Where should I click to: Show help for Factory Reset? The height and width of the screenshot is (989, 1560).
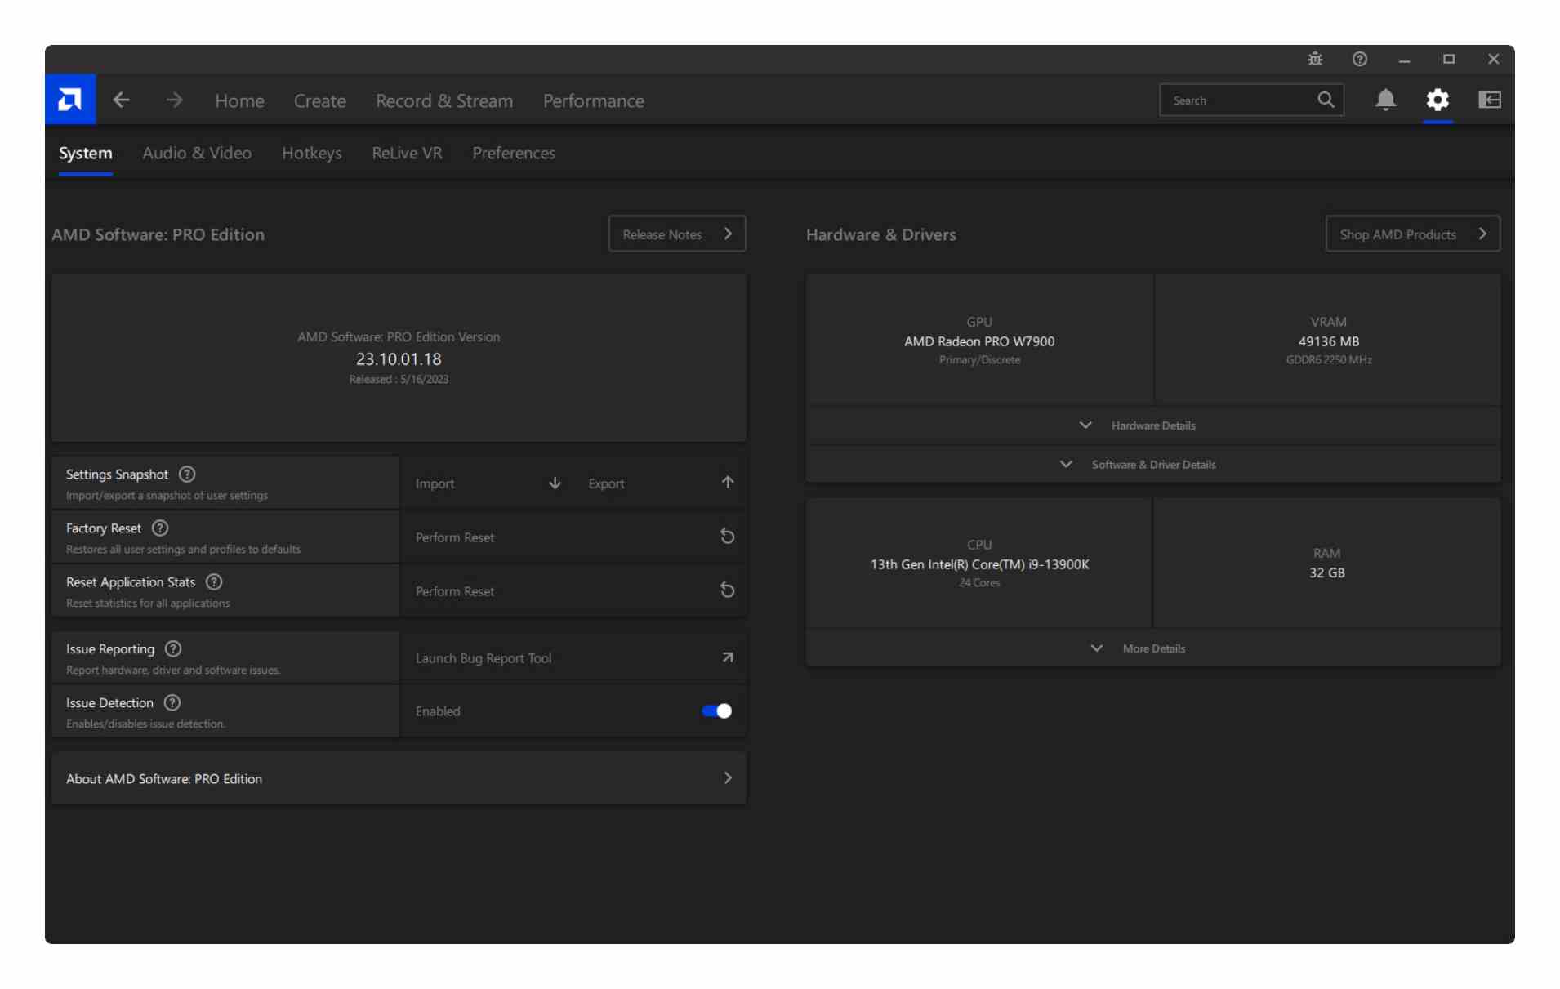[x=160, y=528]
